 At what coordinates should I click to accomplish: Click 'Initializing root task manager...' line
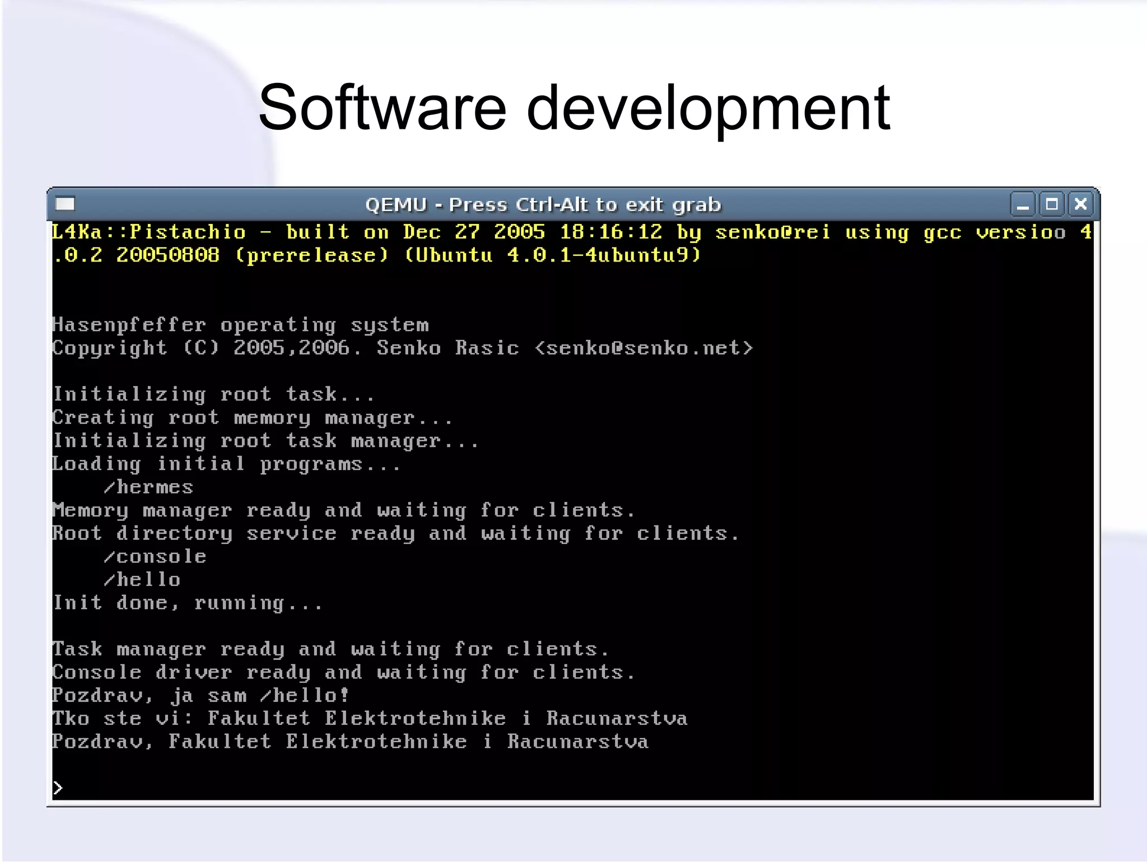coord(265,441)
